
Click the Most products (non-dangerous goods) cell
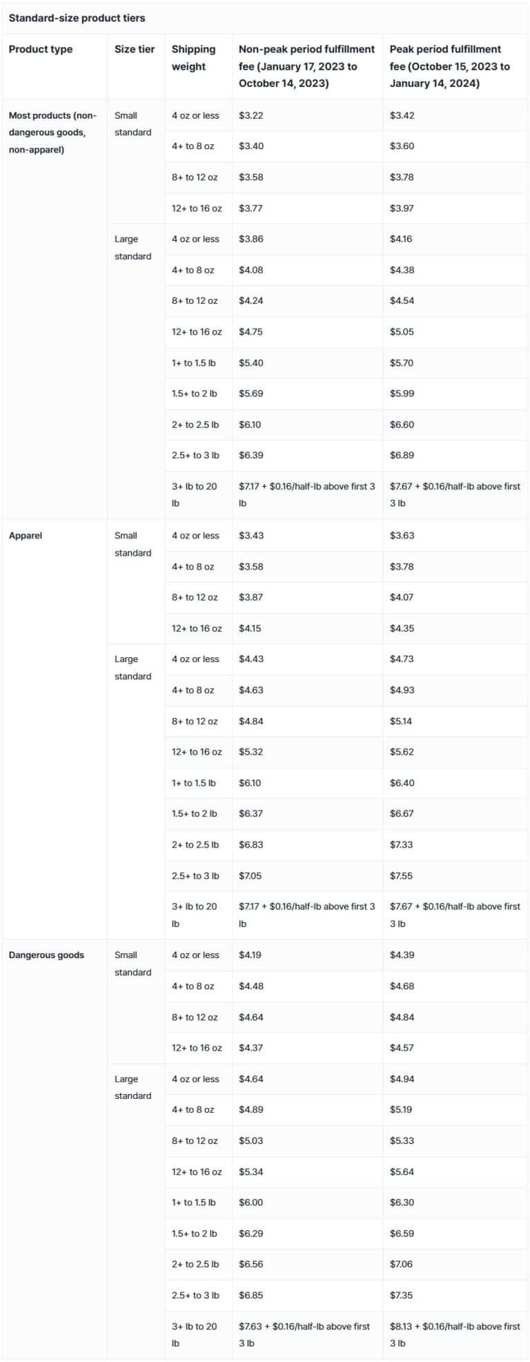coord(53,133)
